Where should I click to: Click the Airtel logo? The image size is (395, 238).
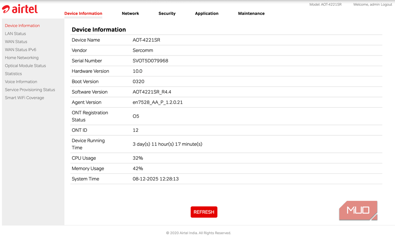tap(20, 9)
